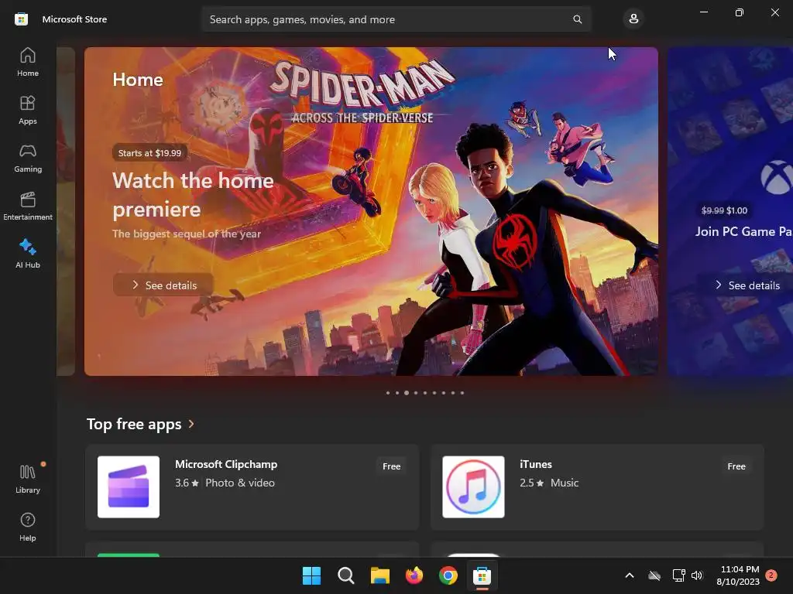Click the Music category under iTunes
The image size is (793, 594).
point(565,483)
